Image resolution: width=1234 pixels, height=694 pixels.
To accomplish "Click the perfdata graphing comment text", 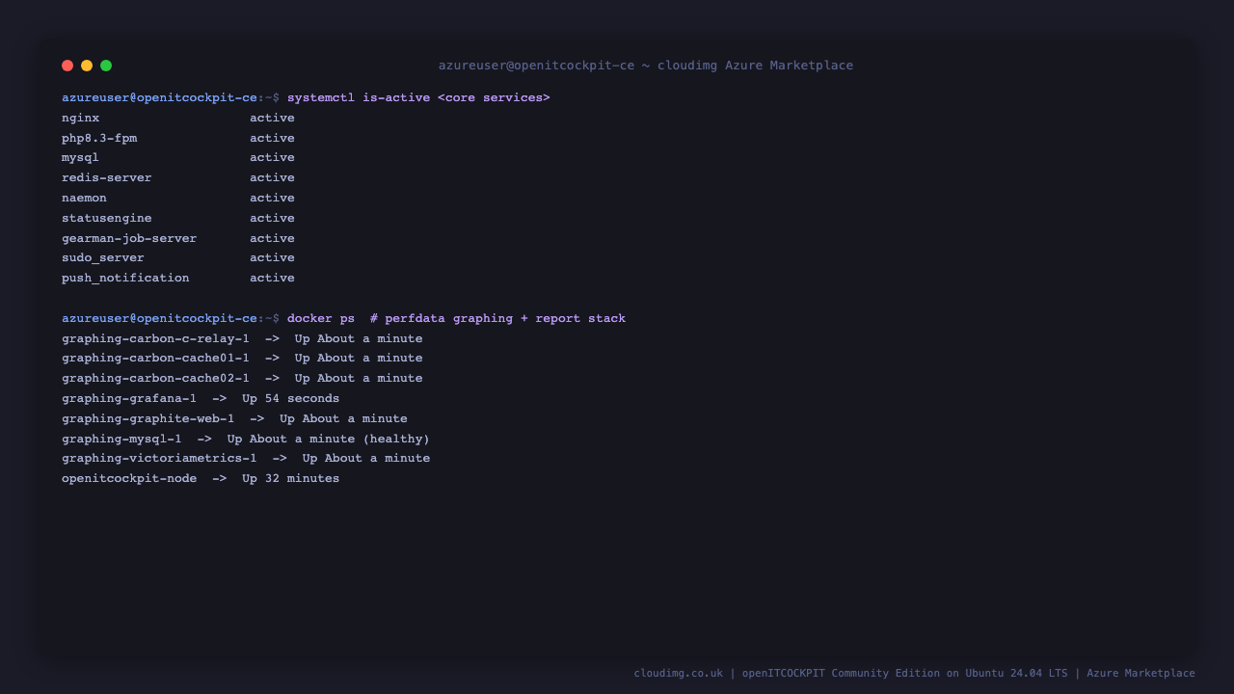I will pos(497,318).
